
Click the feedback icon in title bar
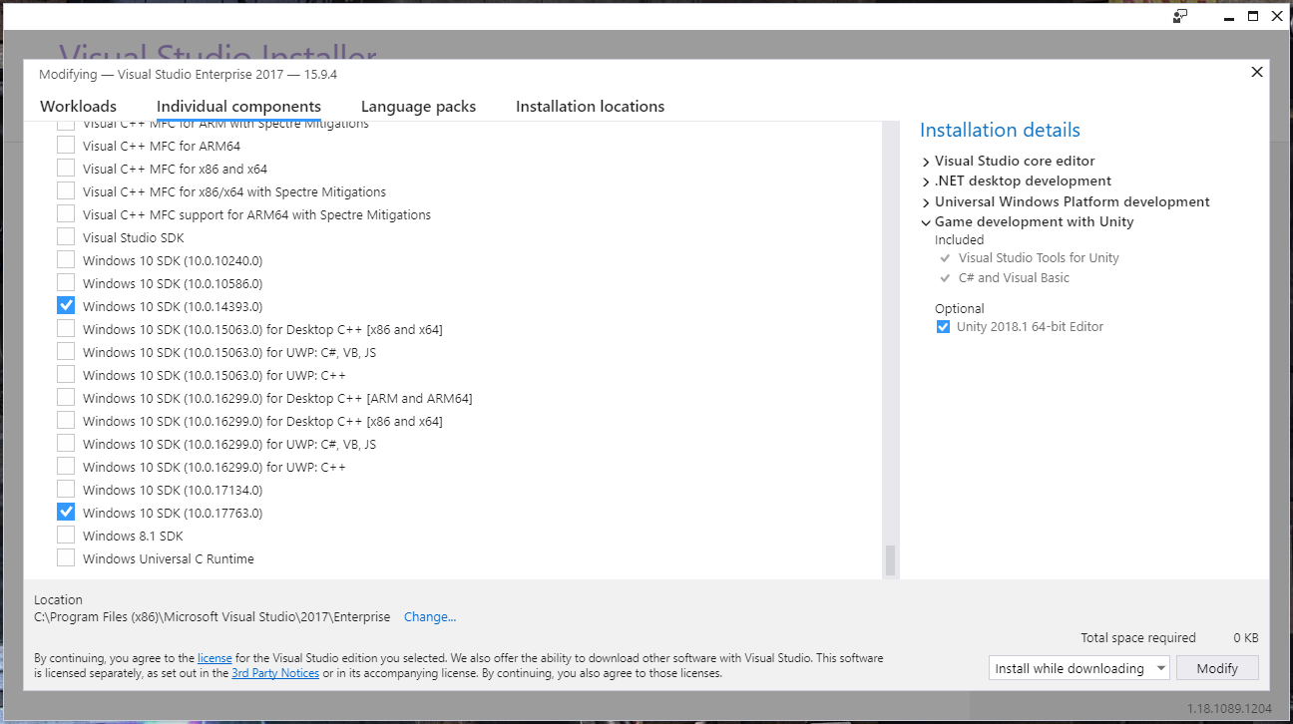(x=1180, y=15)
